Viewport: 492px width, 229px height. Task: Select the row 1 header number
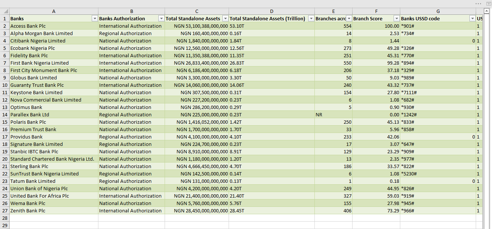tap(4, 18)
